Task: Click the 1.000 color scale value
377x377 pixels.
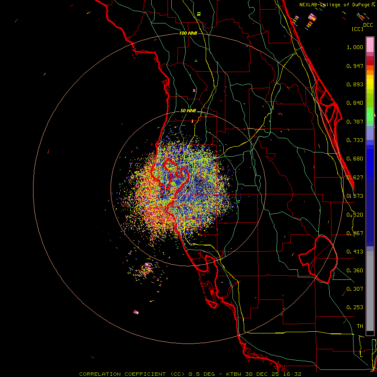Action: (355, 47)
